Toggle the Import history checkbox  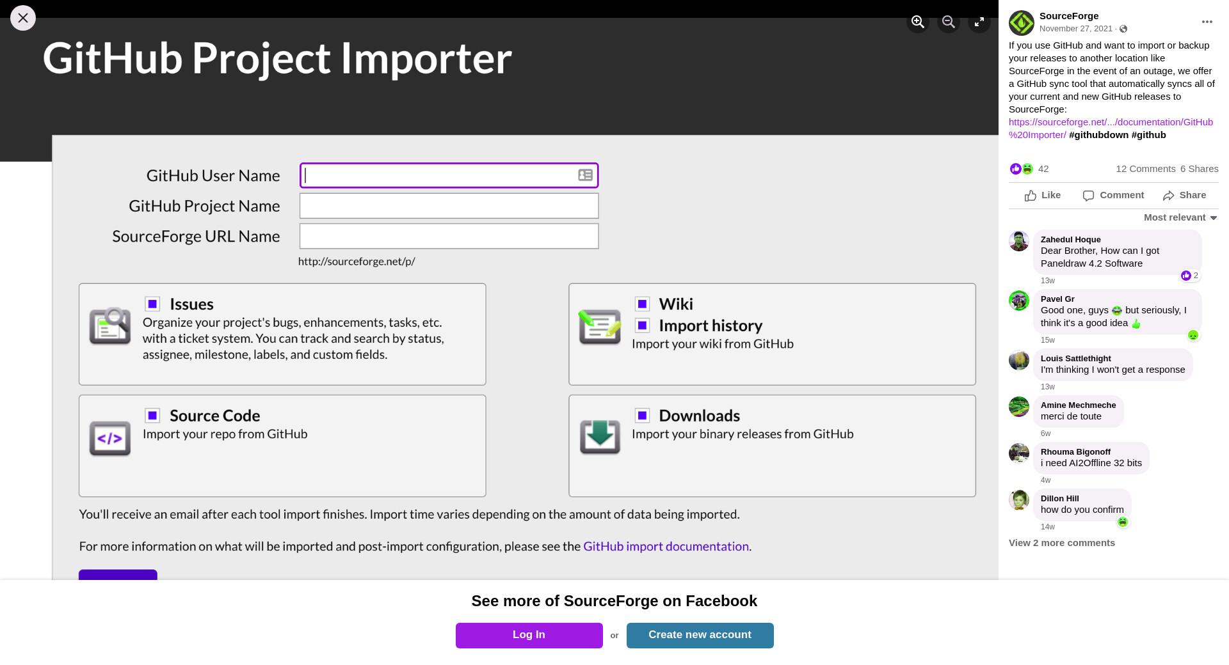pos(642,325)
